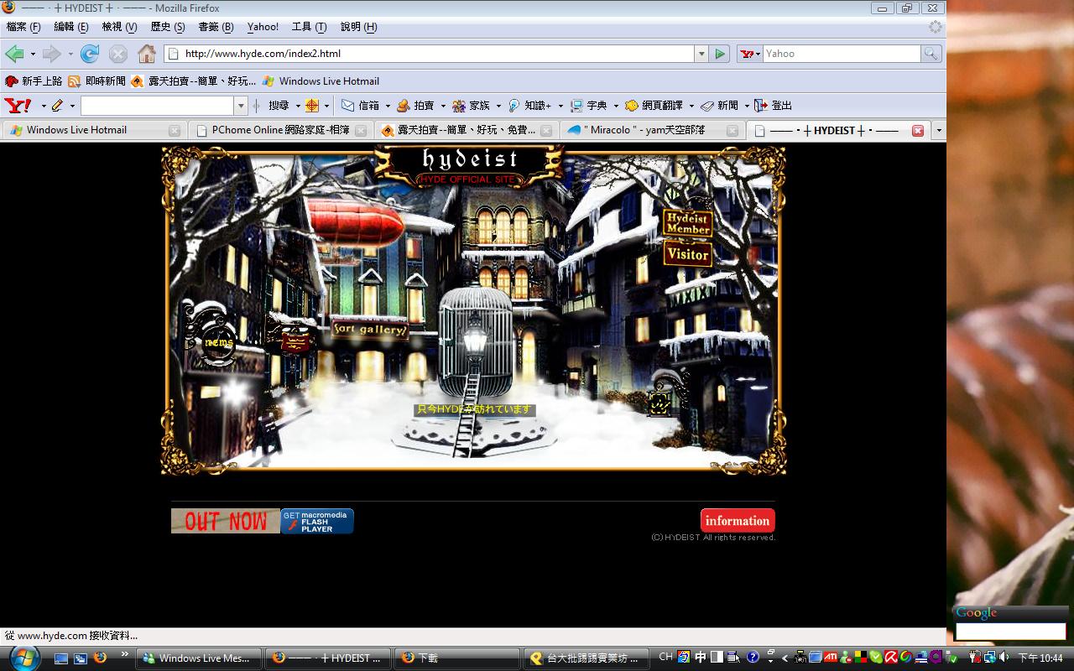Click the 搜尋 search button on the Yahoo toolbar
Image resolution: width=1074 pixels, height=671 pixels.
[x=279, y=106]
